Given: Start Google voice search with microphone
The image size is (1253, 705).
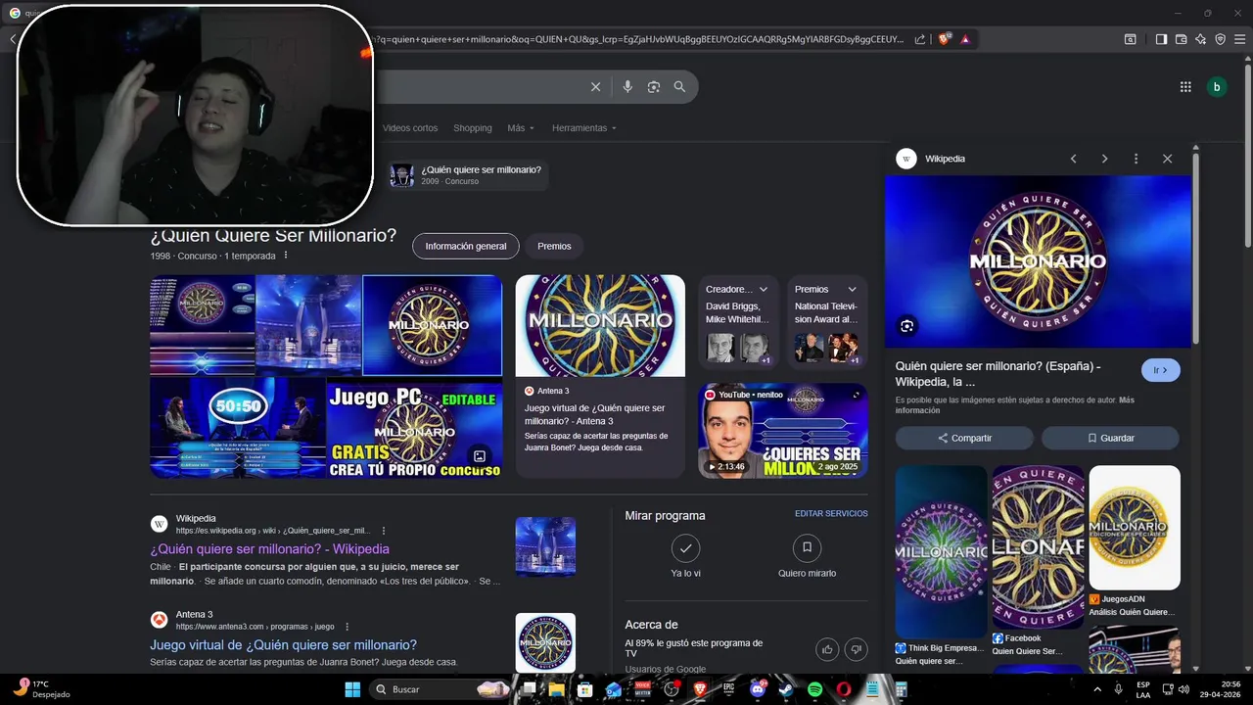Looking at the screenshot, I should tap(627, 87).
